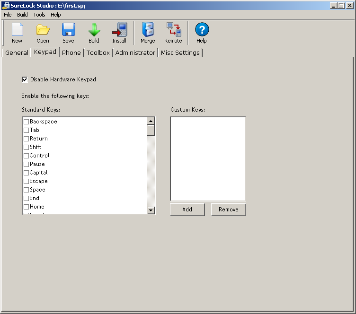Open the Tools menu
The width and height of the screenshot is (356, 314).
(x=39, y=15)
